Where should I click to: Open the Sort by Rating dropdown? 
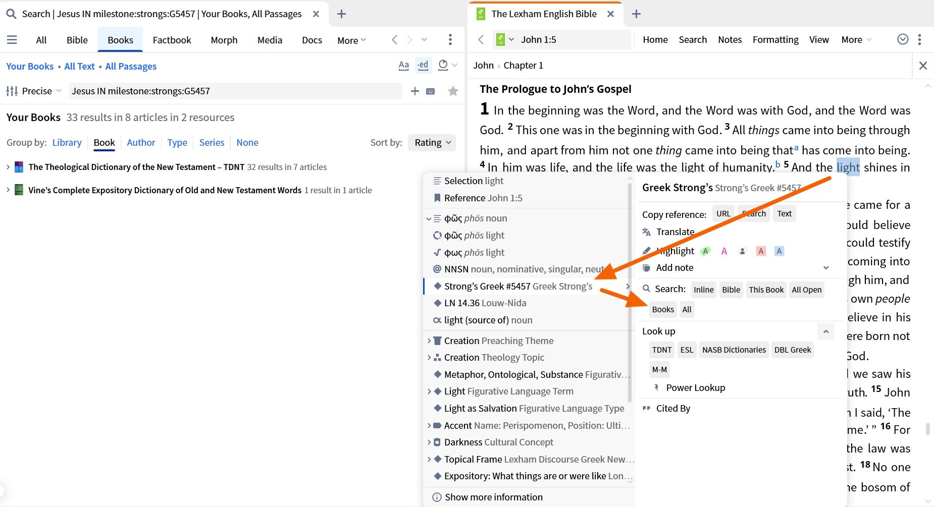(x=432, y=143)
